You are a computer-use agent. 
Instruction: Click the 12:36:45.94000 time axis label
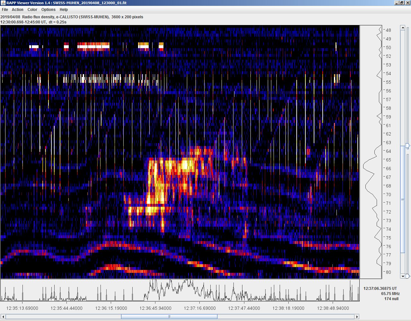pyautogui.click(x=155, y=308)
